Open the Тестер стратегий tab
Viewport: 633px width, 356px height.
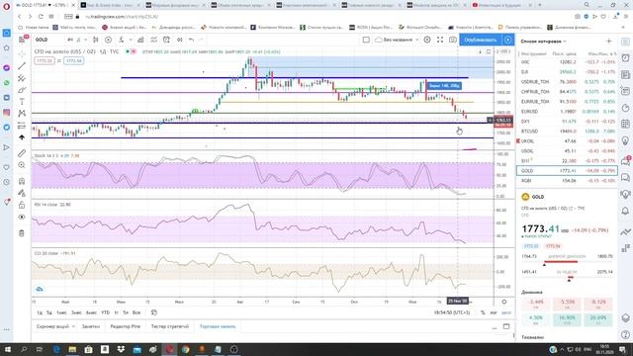click(169, 326)
